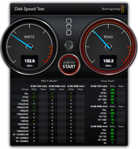Click the Will it Work? heading
This screenshot has height=149, width=138.
click(x=49, y=81)
